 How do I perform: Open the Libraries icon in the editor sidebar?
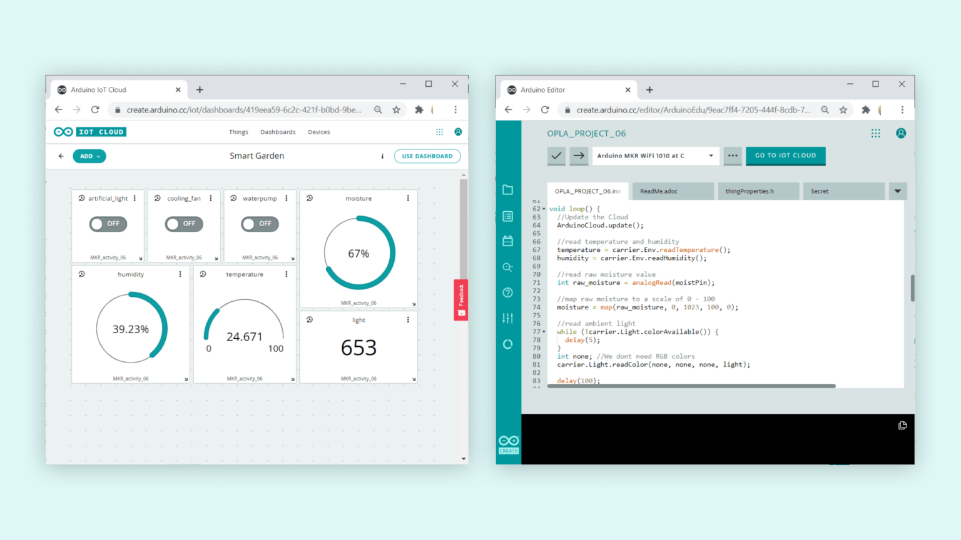click(x=507, y=241)
